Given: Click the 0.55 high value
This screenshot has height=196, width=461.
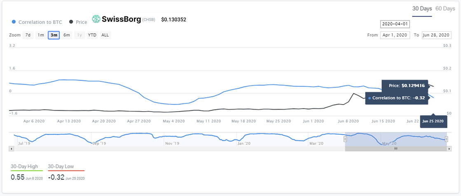Looking at the screenshot, I should point(17,177).
